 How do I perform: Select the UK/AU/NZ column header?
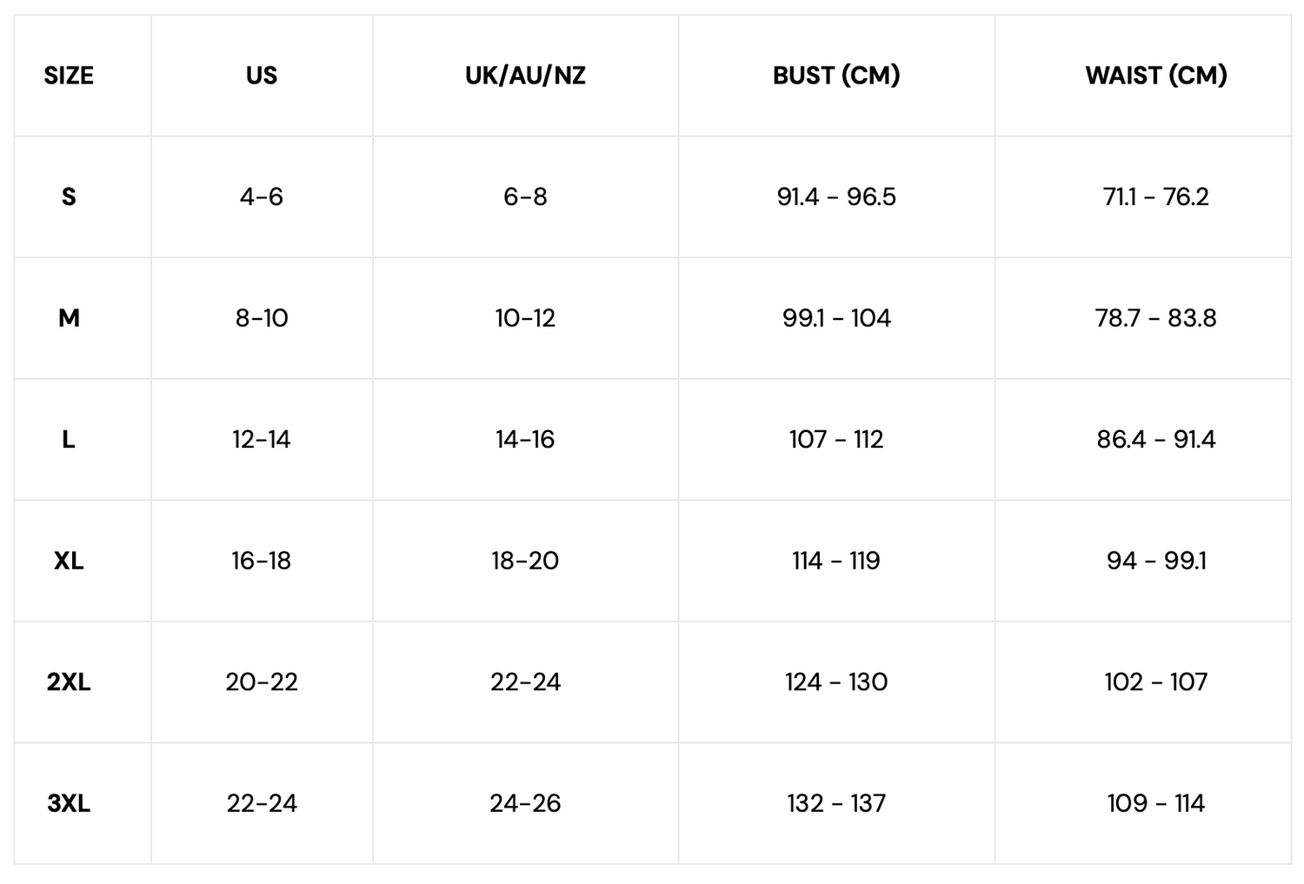(x=525, y=76)
